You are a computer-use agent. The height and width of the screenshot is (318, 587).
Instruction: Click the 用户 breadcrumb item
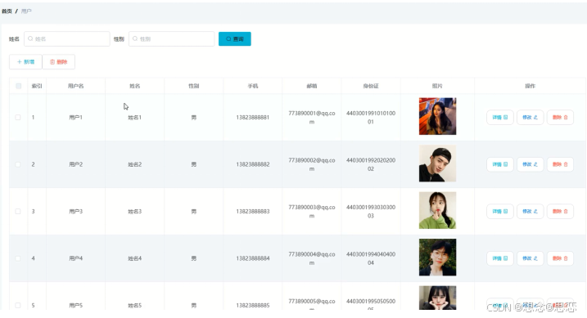(x=26, y=11)
